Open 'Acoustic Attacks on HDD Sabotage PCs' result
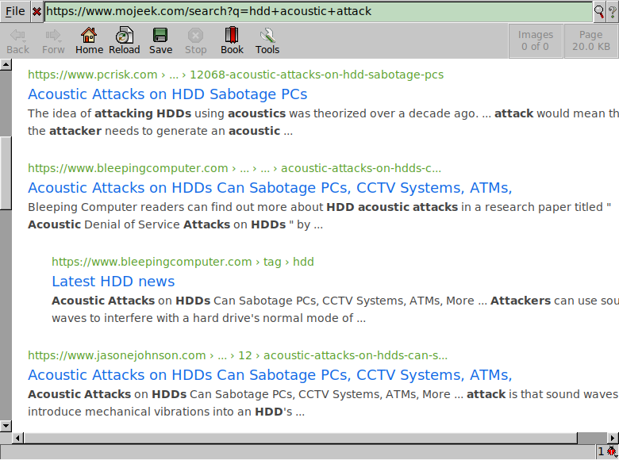The height and width of the screenshot is (460, 619). tap(167, 94)
